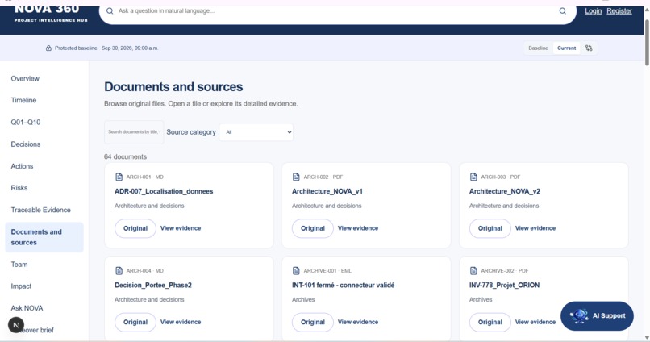Open Decisions in the sidebar
Image resolution: width=650 pixels, height=342 pixels.
[26, 144]
